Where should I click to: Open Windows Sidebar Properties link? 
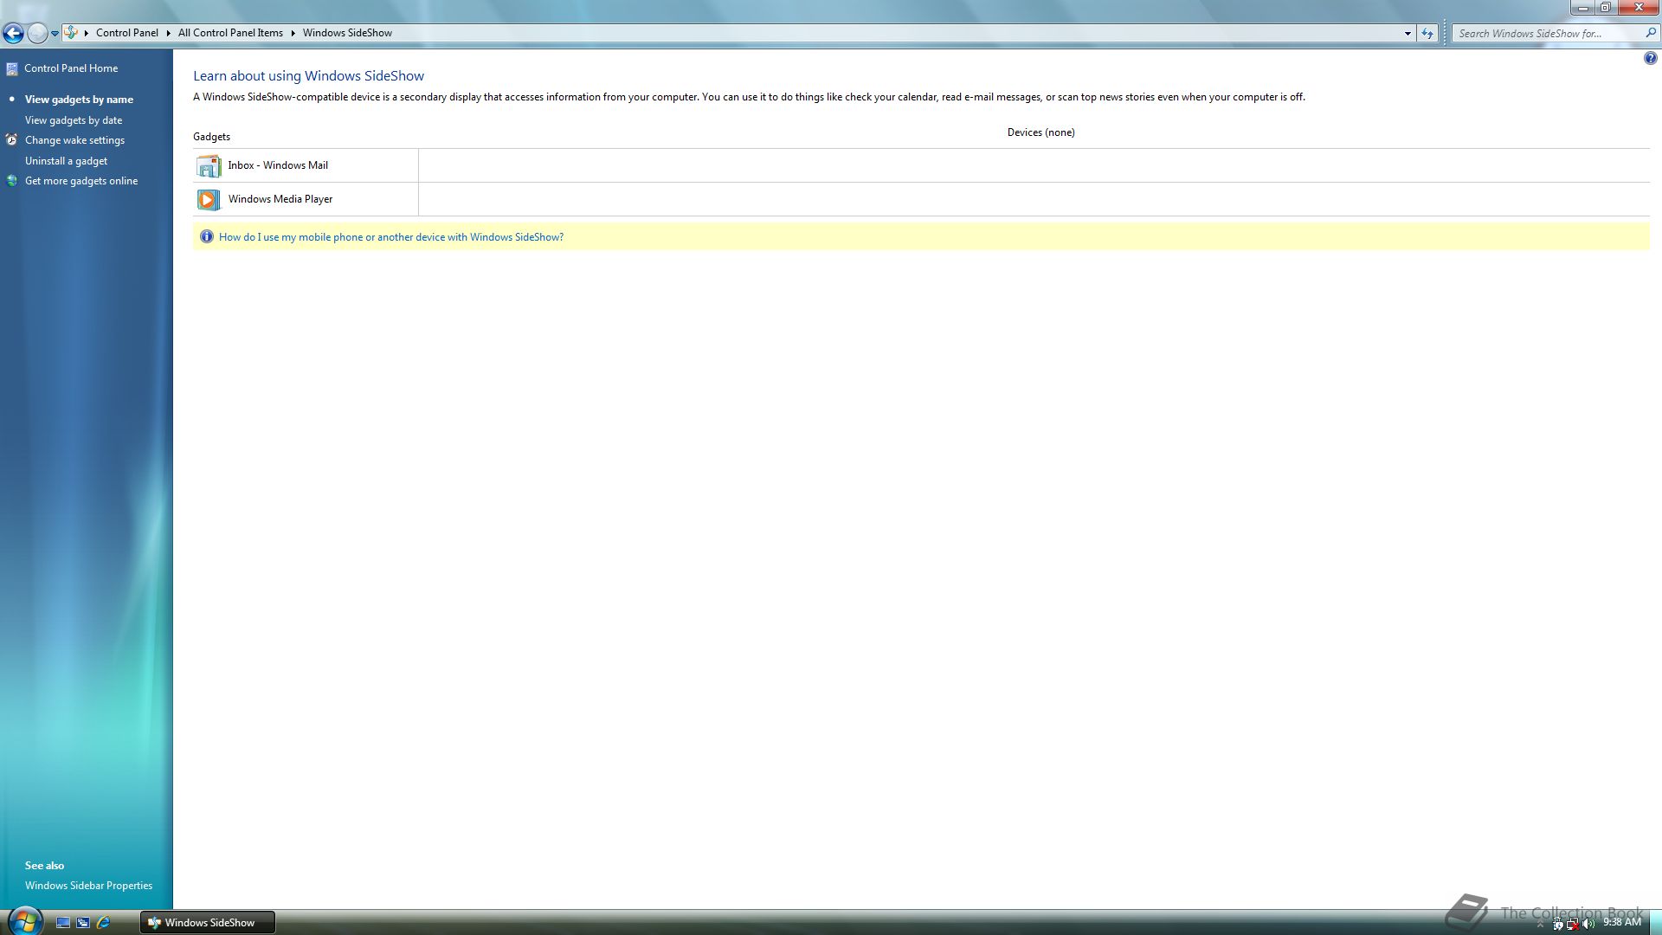tap(88, 886)
